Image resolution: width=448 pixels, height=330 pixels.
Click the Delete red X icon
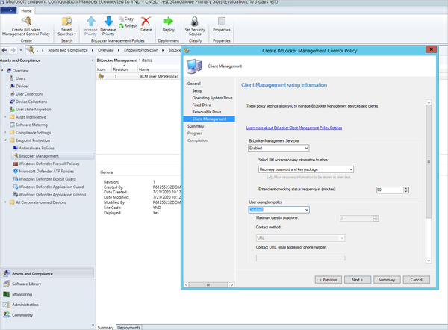tap(146, 22)
